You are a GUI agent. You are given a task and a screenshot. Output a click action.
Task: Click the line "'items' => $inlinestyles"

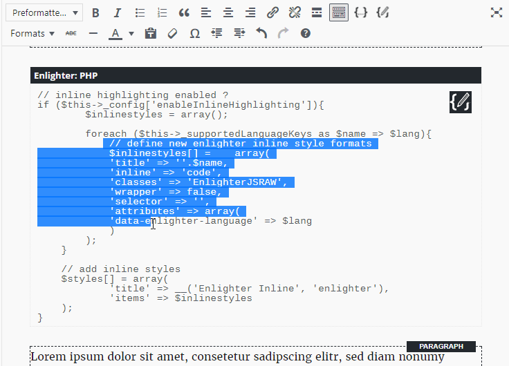click(181, 298)
